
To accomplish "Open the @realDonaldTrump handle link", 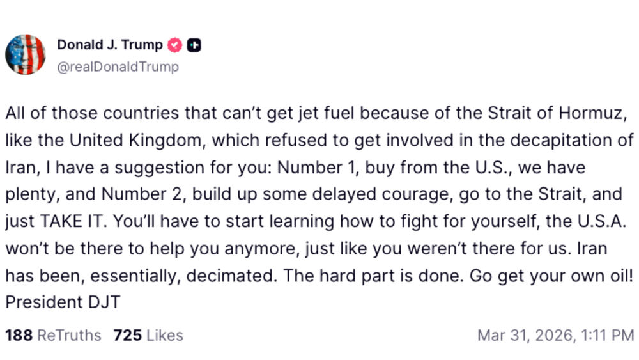I will (118, 67).
